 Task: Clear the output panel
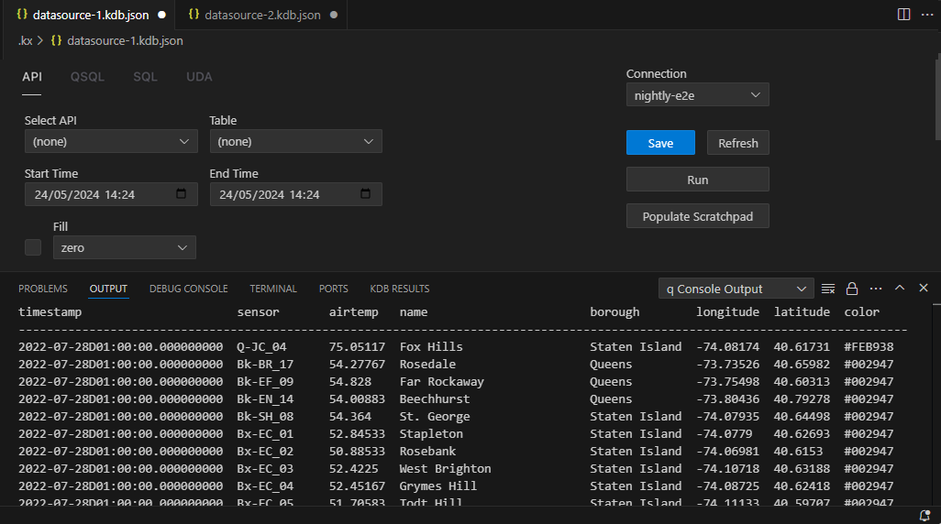[x=828, y=289]
